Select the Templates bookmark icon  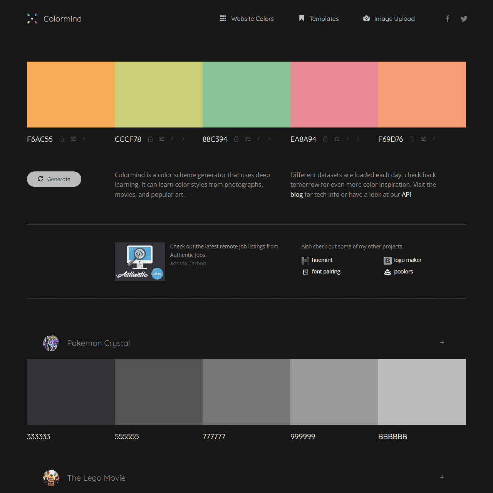click(301, 18)
